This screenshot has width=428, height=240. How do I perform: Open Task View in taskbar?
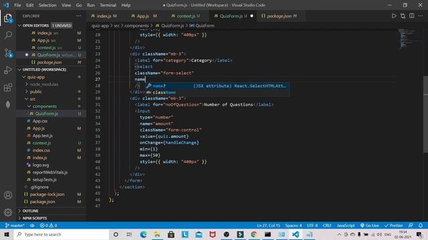(x=129, y=235)
